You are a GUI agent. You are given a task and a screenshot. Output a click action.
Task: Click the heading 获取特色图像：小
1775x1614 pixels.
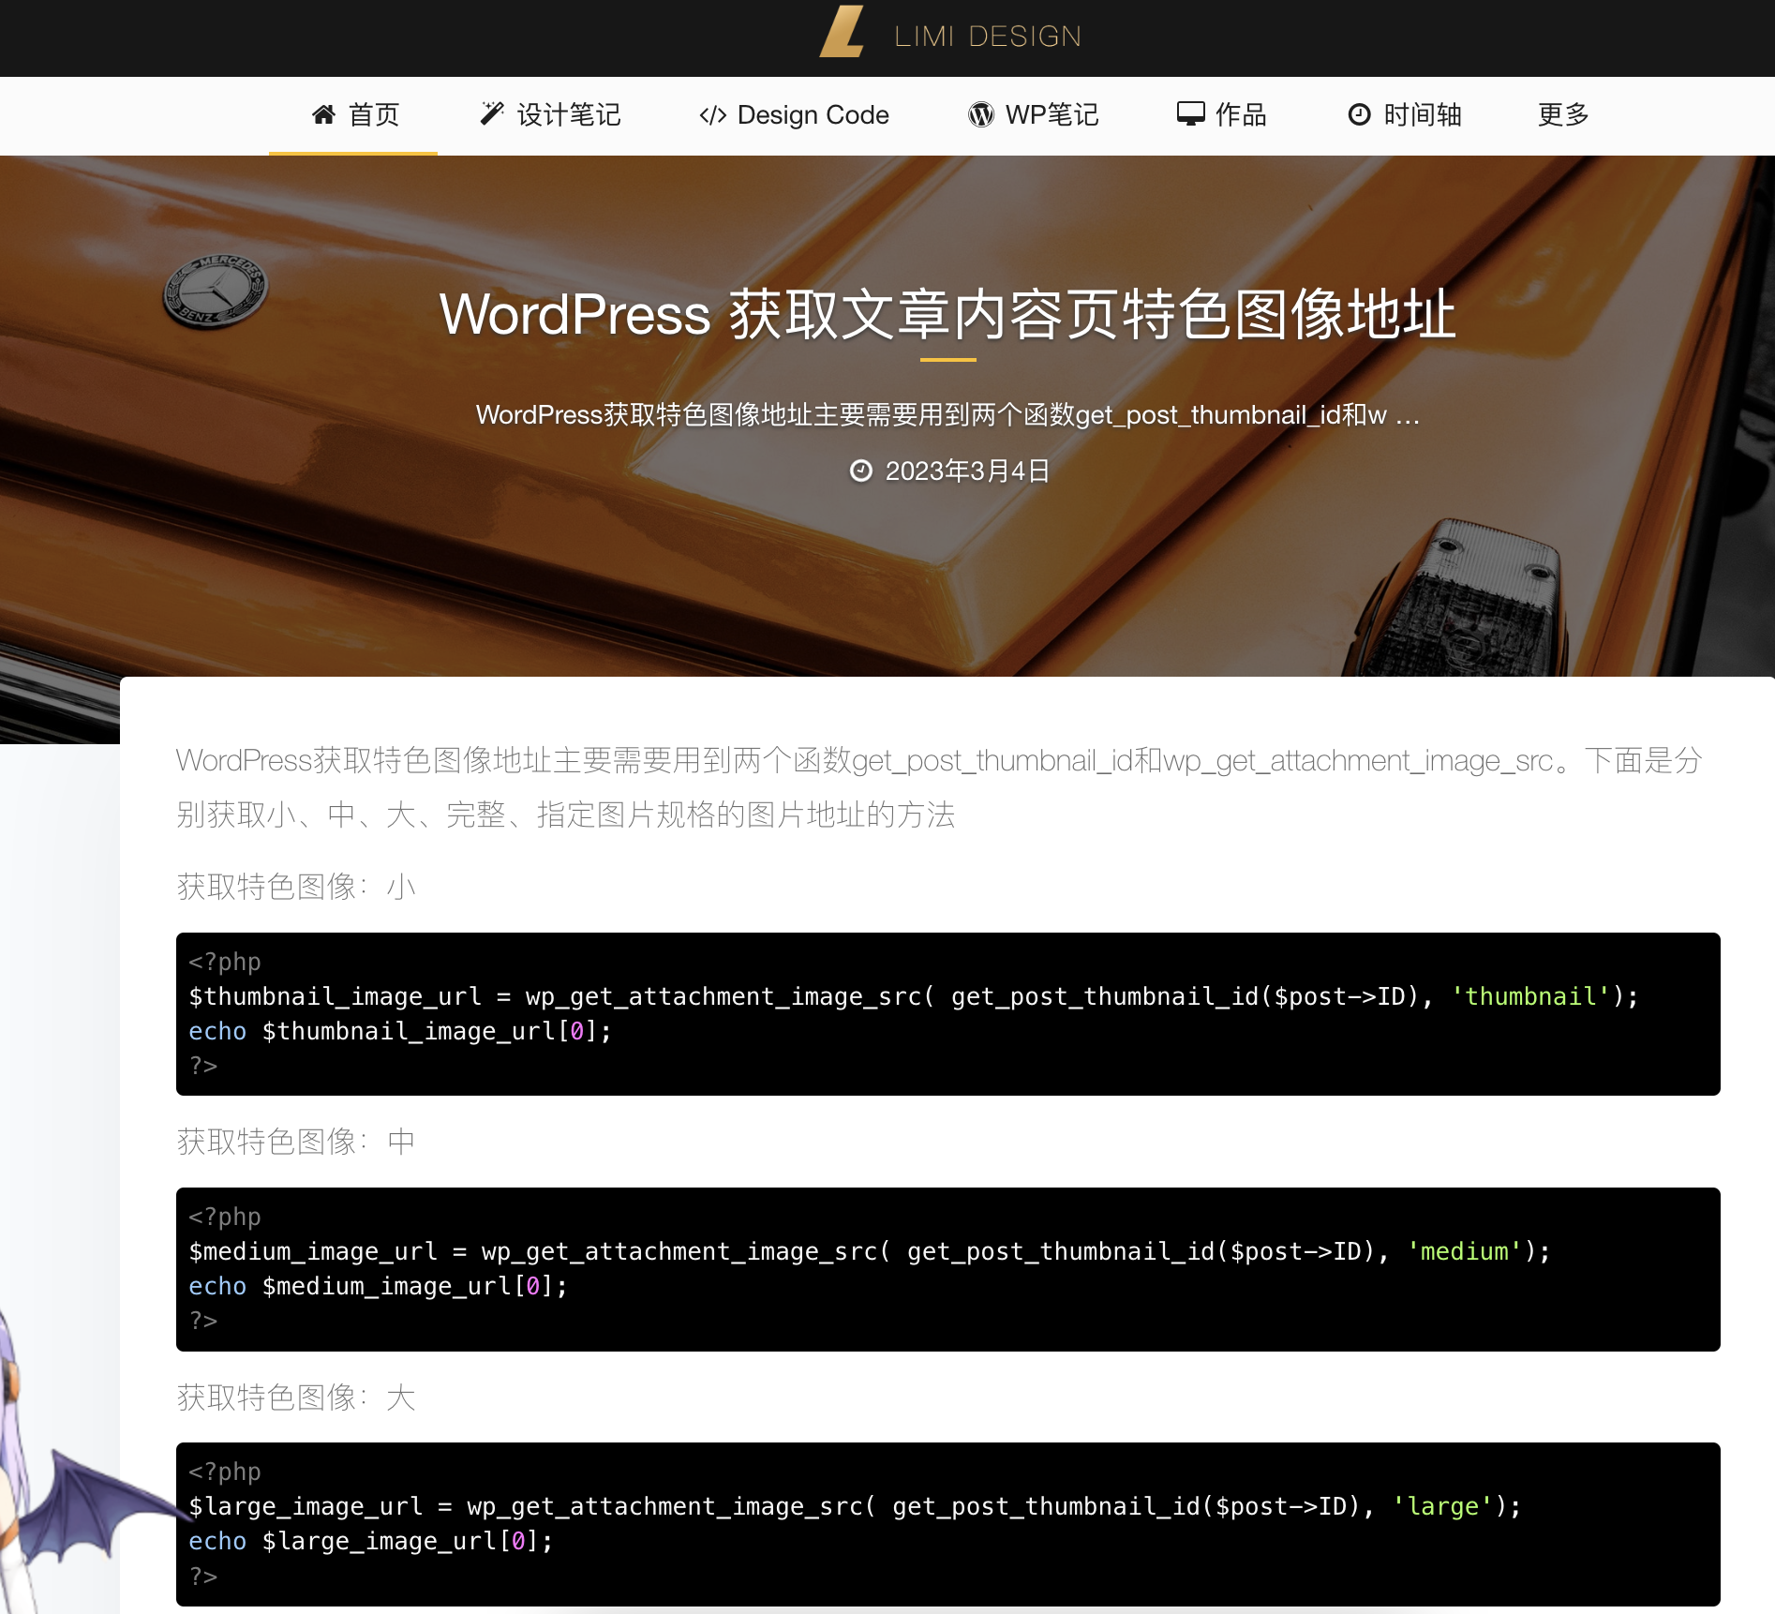(x=296, y=887)
